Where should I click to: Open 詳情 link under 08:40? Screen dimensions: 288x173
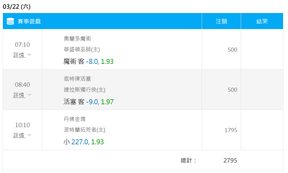tap(19, 95)
